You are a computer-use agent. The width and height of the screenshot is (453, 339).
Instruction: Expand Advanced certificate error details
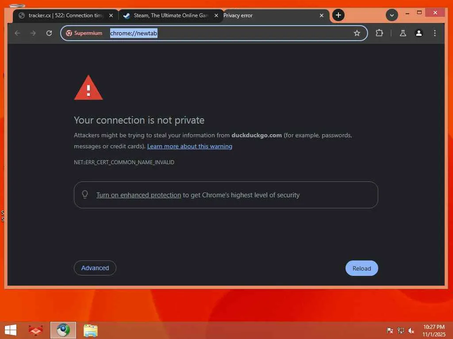(95, 268)
